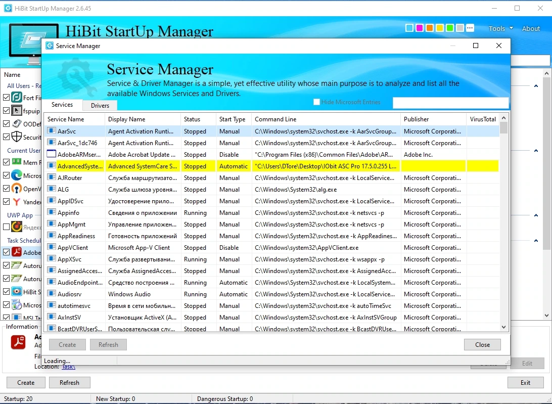
Task: Click the Service Manager search field
Action: tap(450, 103)
